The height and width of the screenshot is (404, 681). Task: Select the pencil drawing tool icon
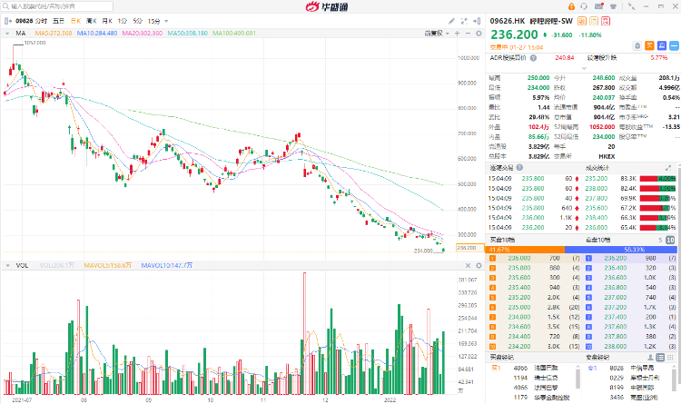point(451,21)
